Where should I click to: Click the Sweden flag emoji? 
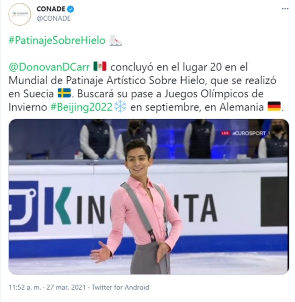click(x=64, y=93)
